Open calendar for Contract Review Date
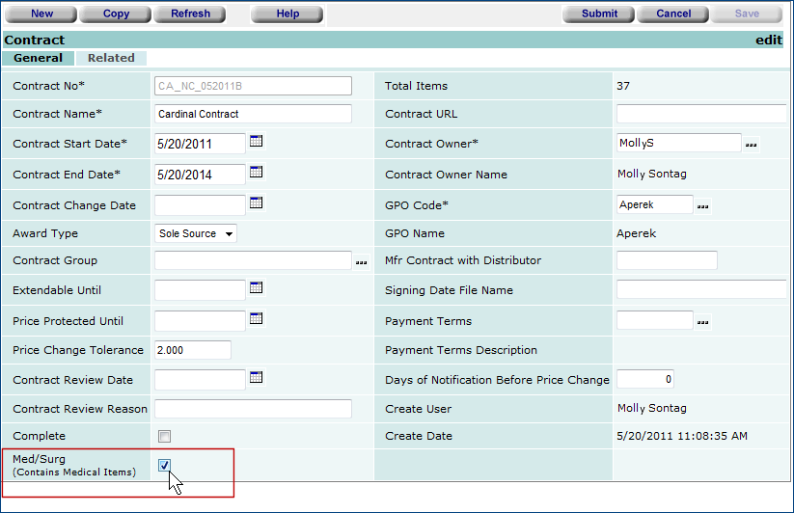Image resolution: width=794 pixels, height=513 pixels. coord(257,378)
